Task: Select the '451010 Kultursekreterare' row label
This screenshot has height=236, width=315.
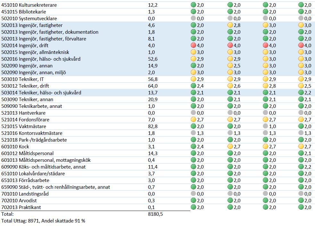Action: coord(29,5)
